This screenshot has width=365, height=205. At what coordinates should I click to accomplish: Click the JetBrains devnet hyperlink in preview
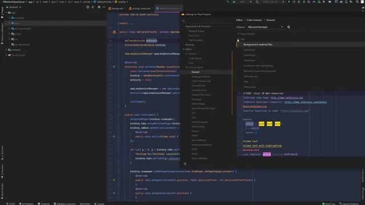click(305, 102)
